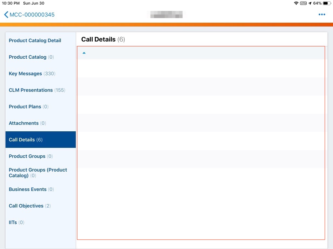The width and height of the screenshot is (333, 249).
Task: Click the sort ascending arrow in table header
Action: pyautogui.click(x=84, y=53)
